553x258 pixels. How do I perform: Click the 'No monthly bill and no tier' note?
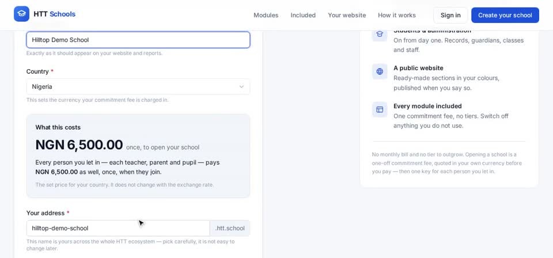tap(447, 163)
